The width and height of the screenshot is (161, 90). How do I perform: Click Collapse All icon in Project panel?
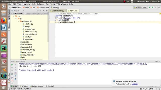coord(40,11)
